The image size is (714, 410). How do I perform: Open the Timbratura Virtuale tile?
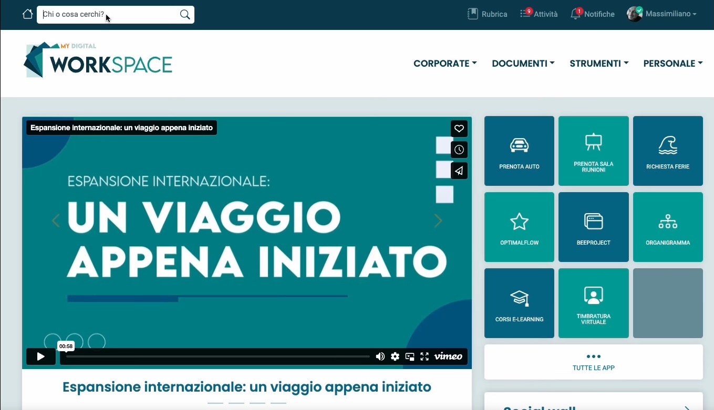[593, 303]
